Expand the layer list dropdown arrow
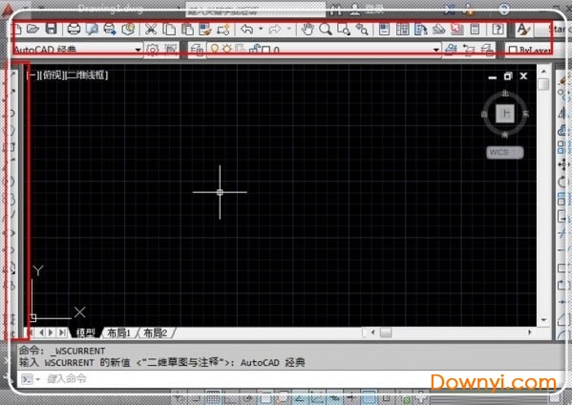Viewport: 572px width, 405px height. tap(436, 50)
